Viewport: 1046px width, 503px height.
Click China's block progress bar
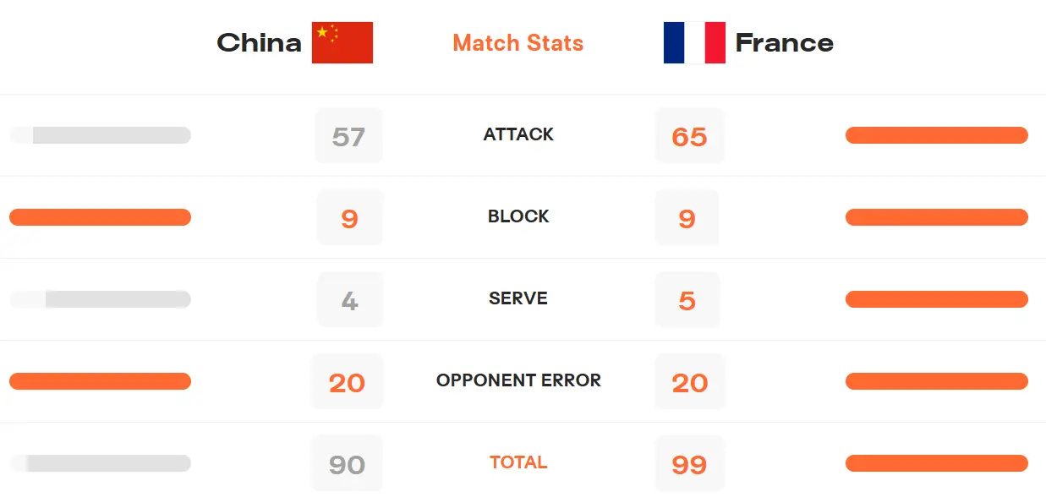coord(100,217)
